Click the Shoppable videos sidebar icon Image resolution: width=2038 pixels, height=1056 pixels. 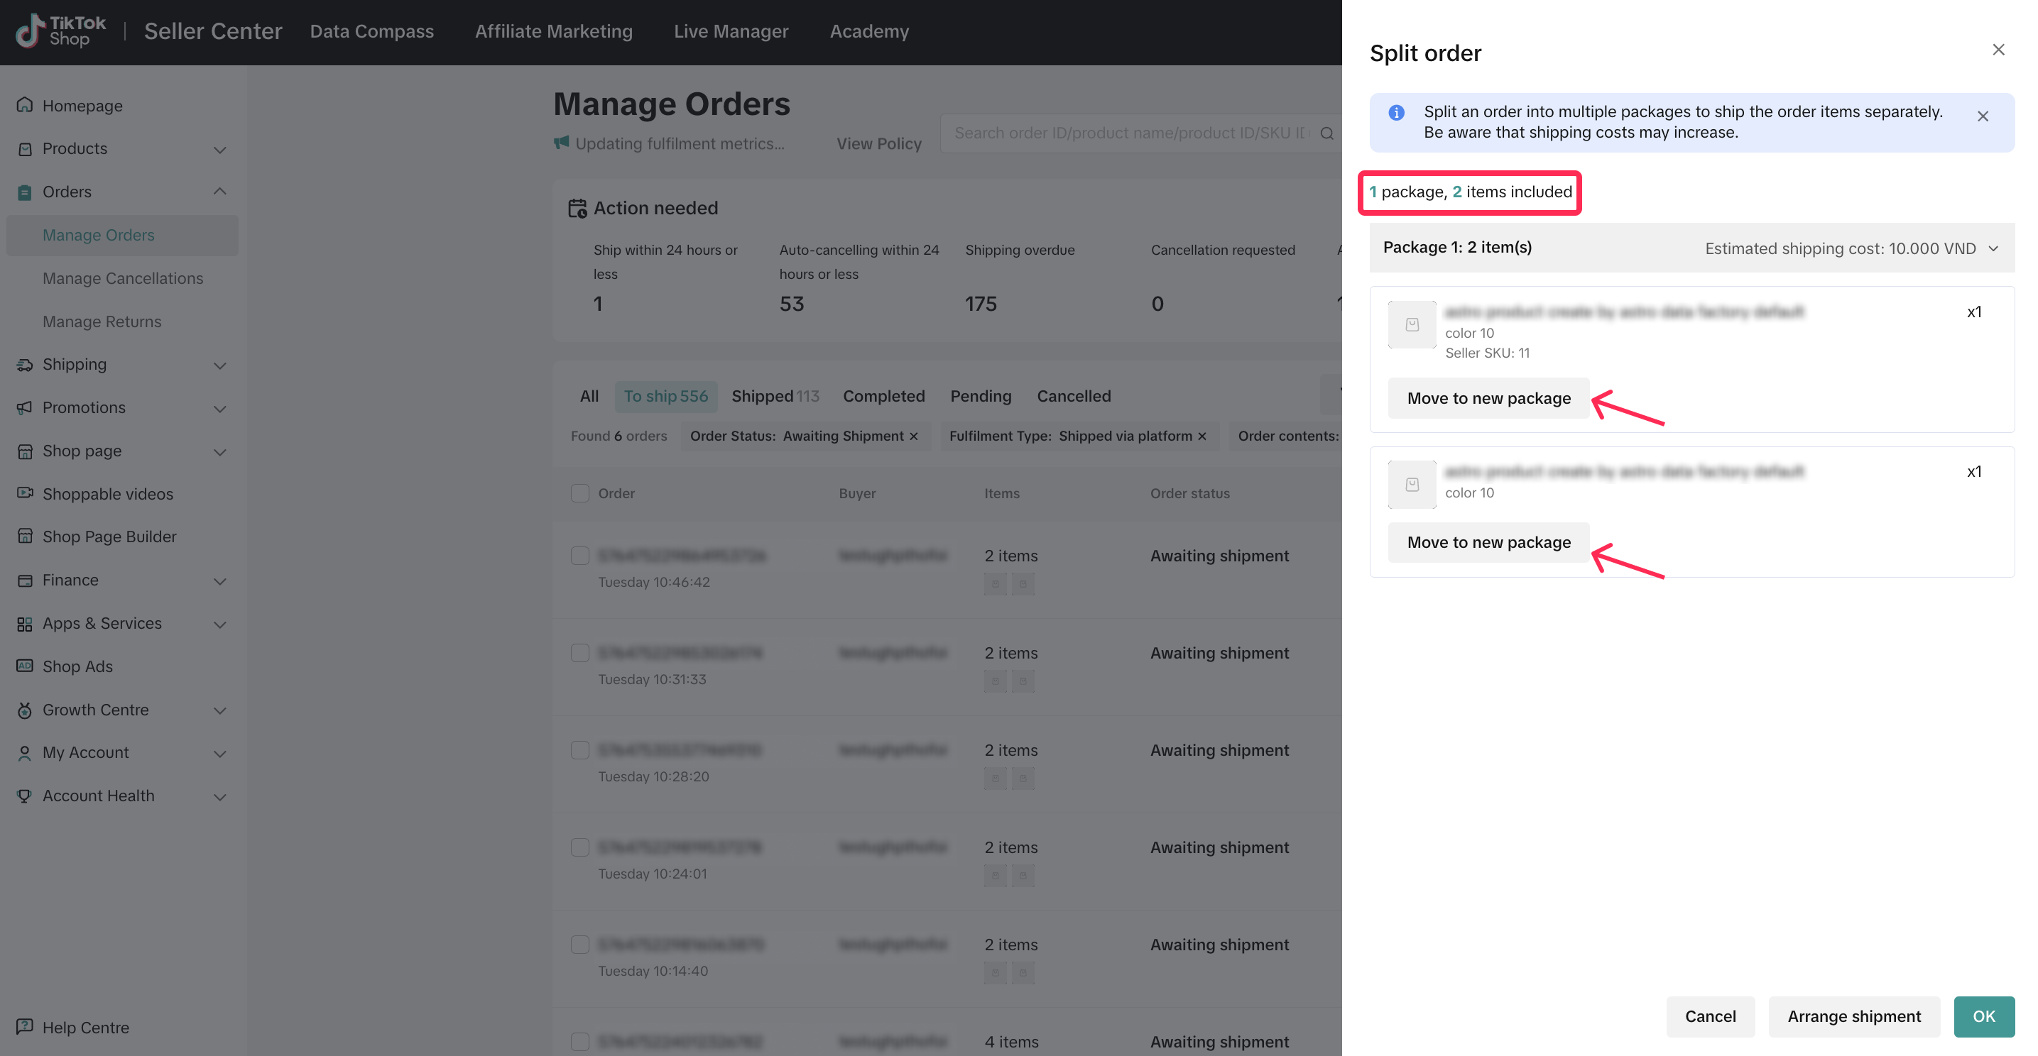[x=25, y=493]
